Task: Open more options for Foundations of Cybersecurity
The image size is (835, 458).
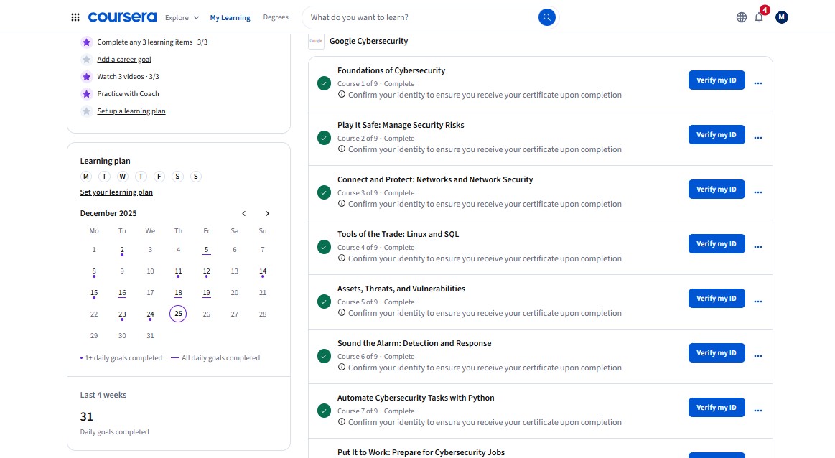Action: pos(757,83)
